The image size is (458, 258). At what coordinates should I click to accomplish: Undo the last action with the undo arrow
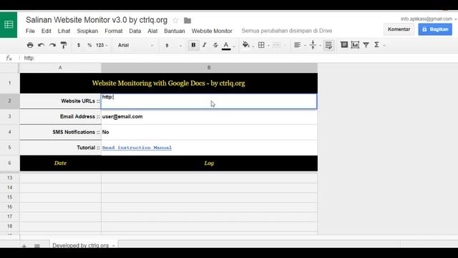coord(42,45)
